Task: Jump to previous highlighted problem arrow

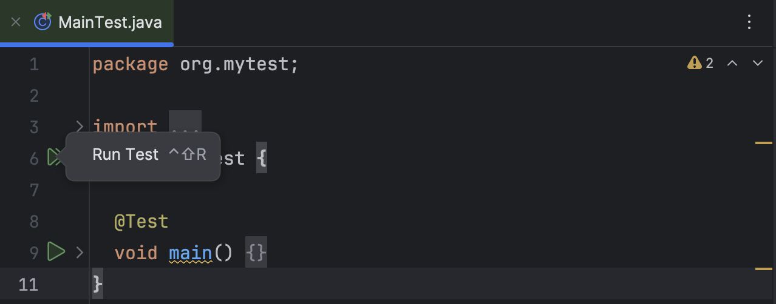Action: point(732,63)
